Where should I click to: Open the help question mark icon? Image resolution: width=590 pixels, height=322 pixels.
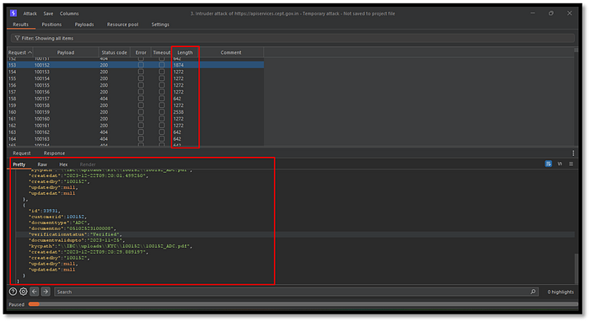click(13, 292)
